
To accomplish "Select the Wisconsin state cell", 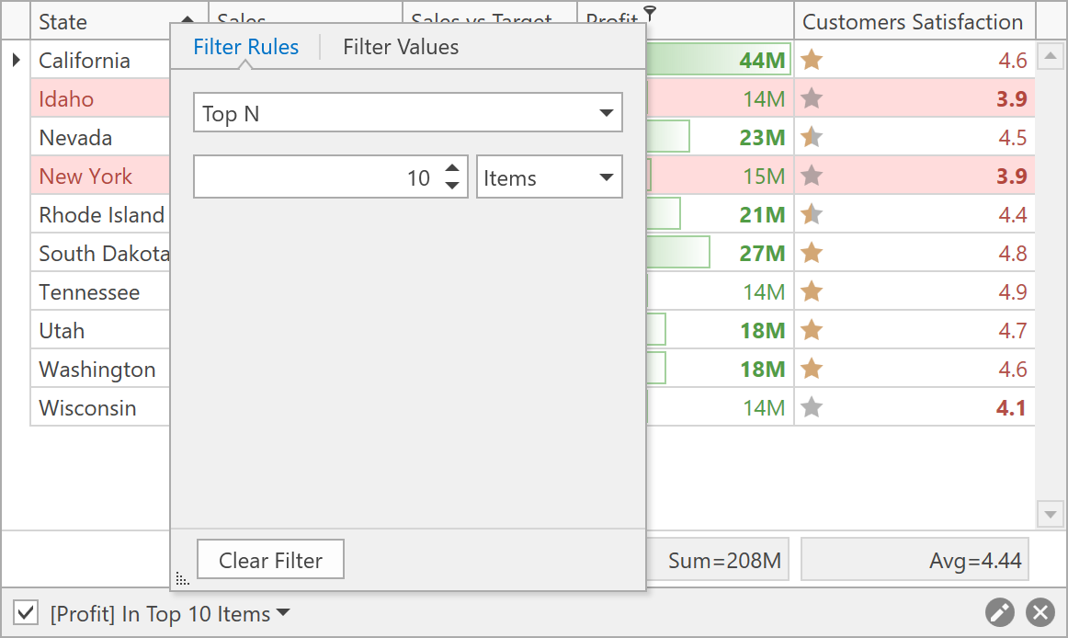I will 100,407.
